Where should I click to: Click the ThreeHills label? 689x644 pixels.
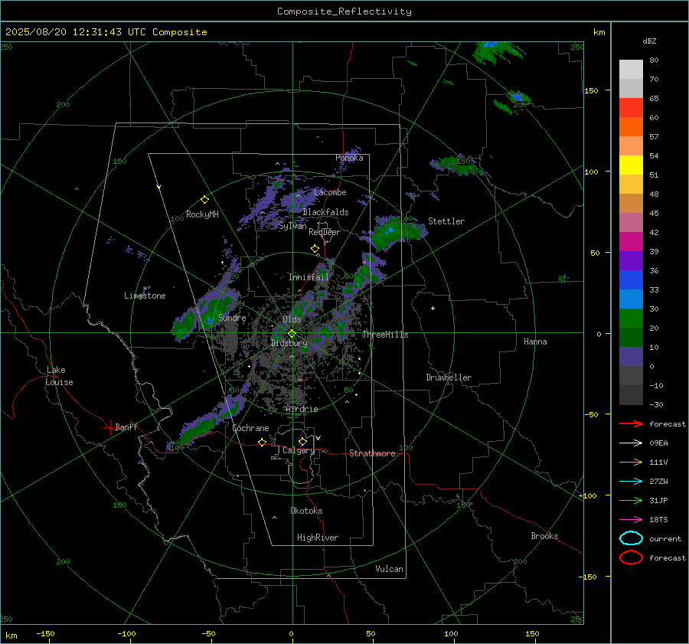[385, 335]
